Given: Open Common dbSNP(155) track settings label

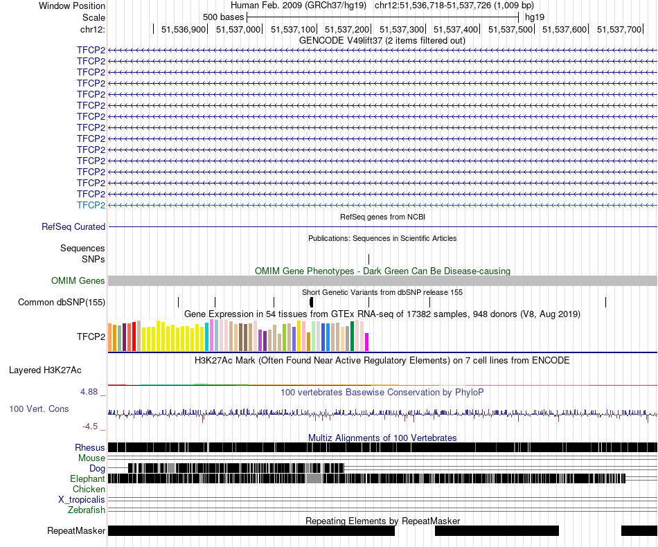Looking at the screenshot, I should [62, 302].
